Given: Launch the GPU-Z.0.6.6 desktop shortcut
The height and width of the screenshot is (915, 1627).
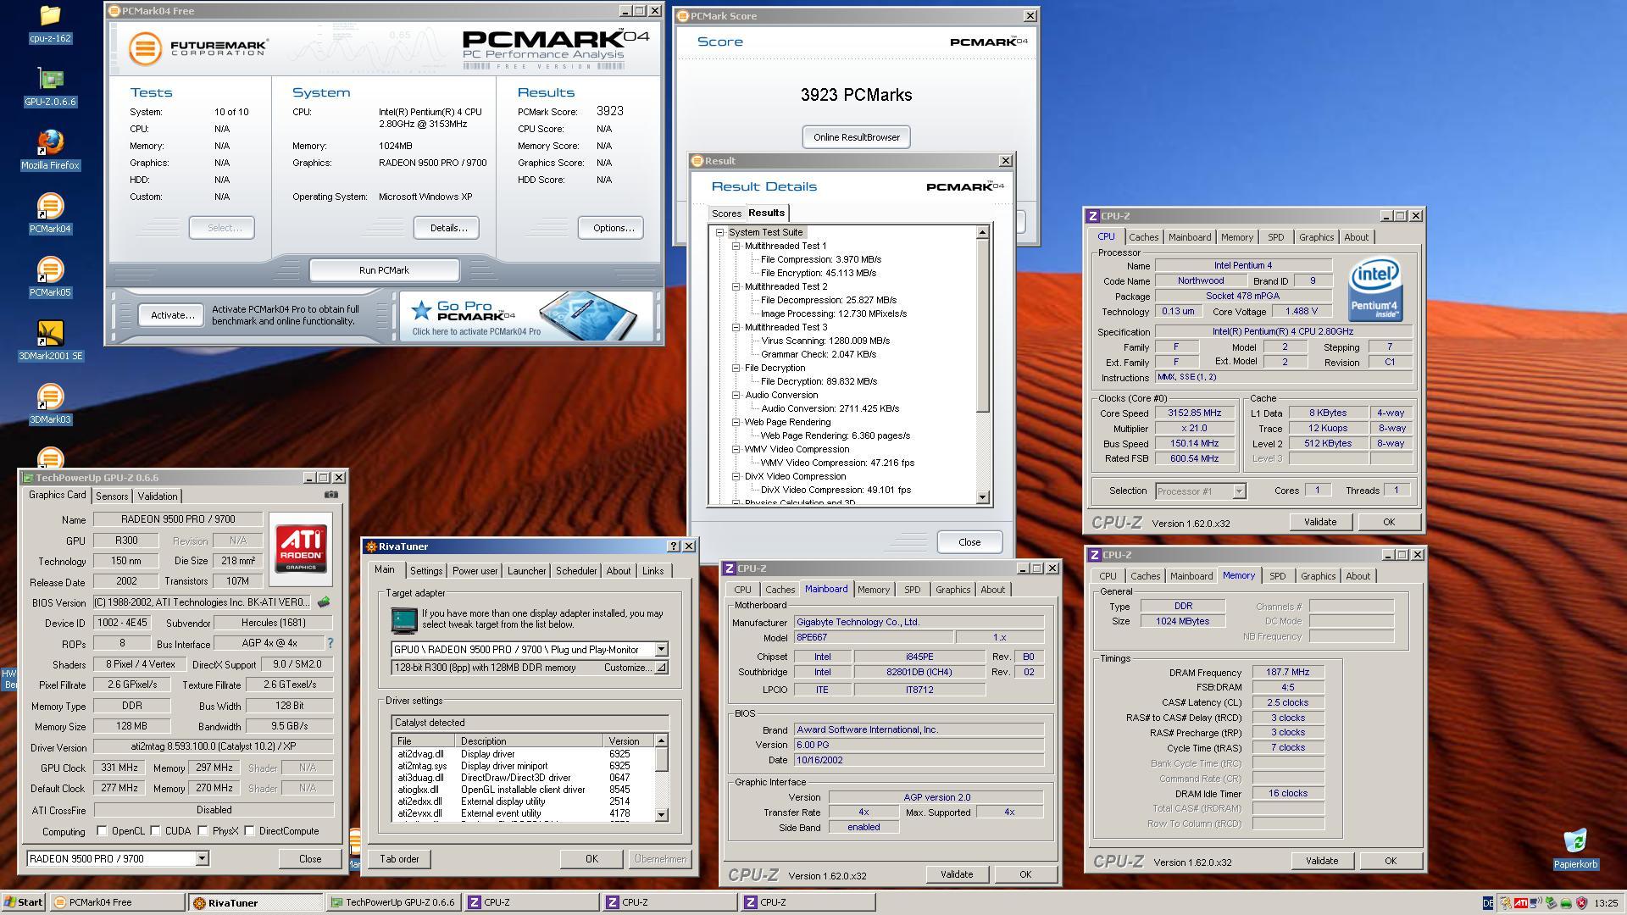Looking at the screenshot, I should 50,87.
